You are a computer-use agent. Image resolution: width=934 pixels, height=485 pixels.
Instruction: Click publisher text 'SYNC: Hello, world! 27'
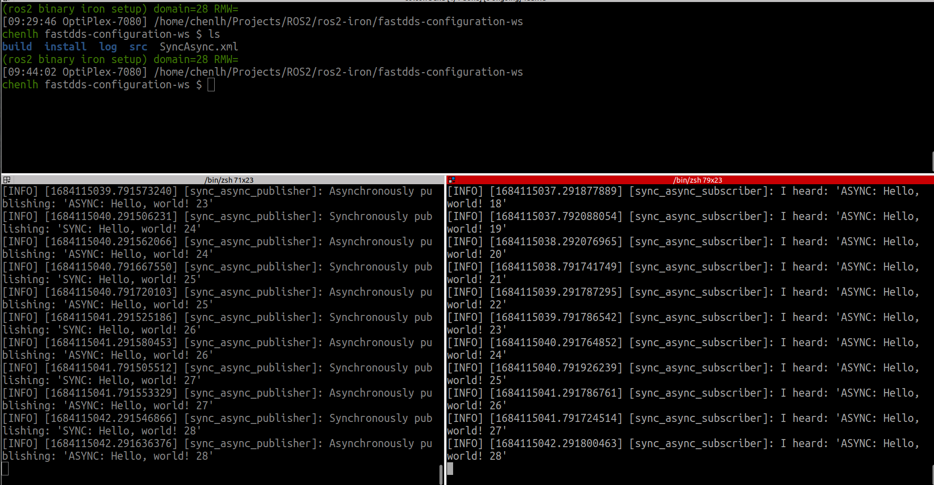point(129,381)
